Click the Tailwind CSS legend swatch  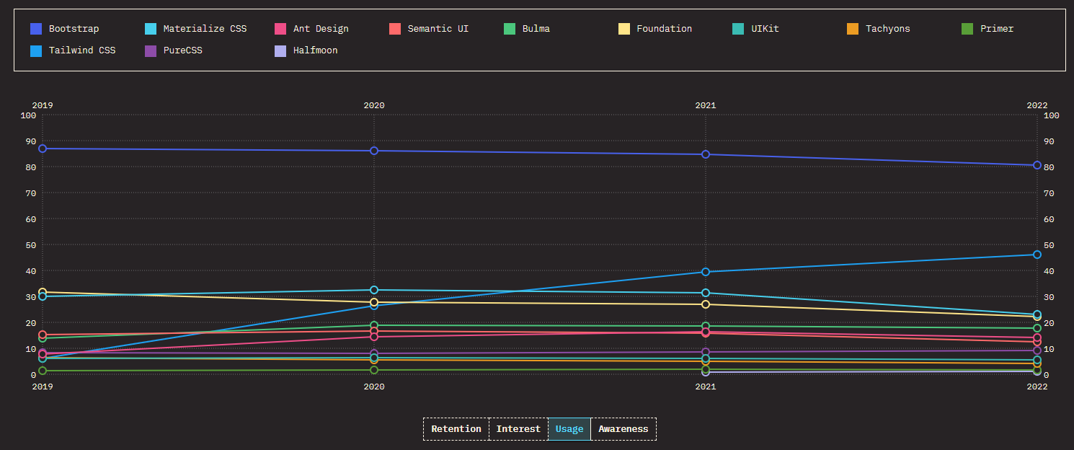coord(36,50)
